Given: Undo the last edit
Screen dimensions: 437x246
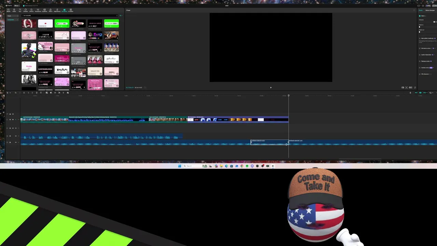Looking at the screenshot, I should (16, 93).
